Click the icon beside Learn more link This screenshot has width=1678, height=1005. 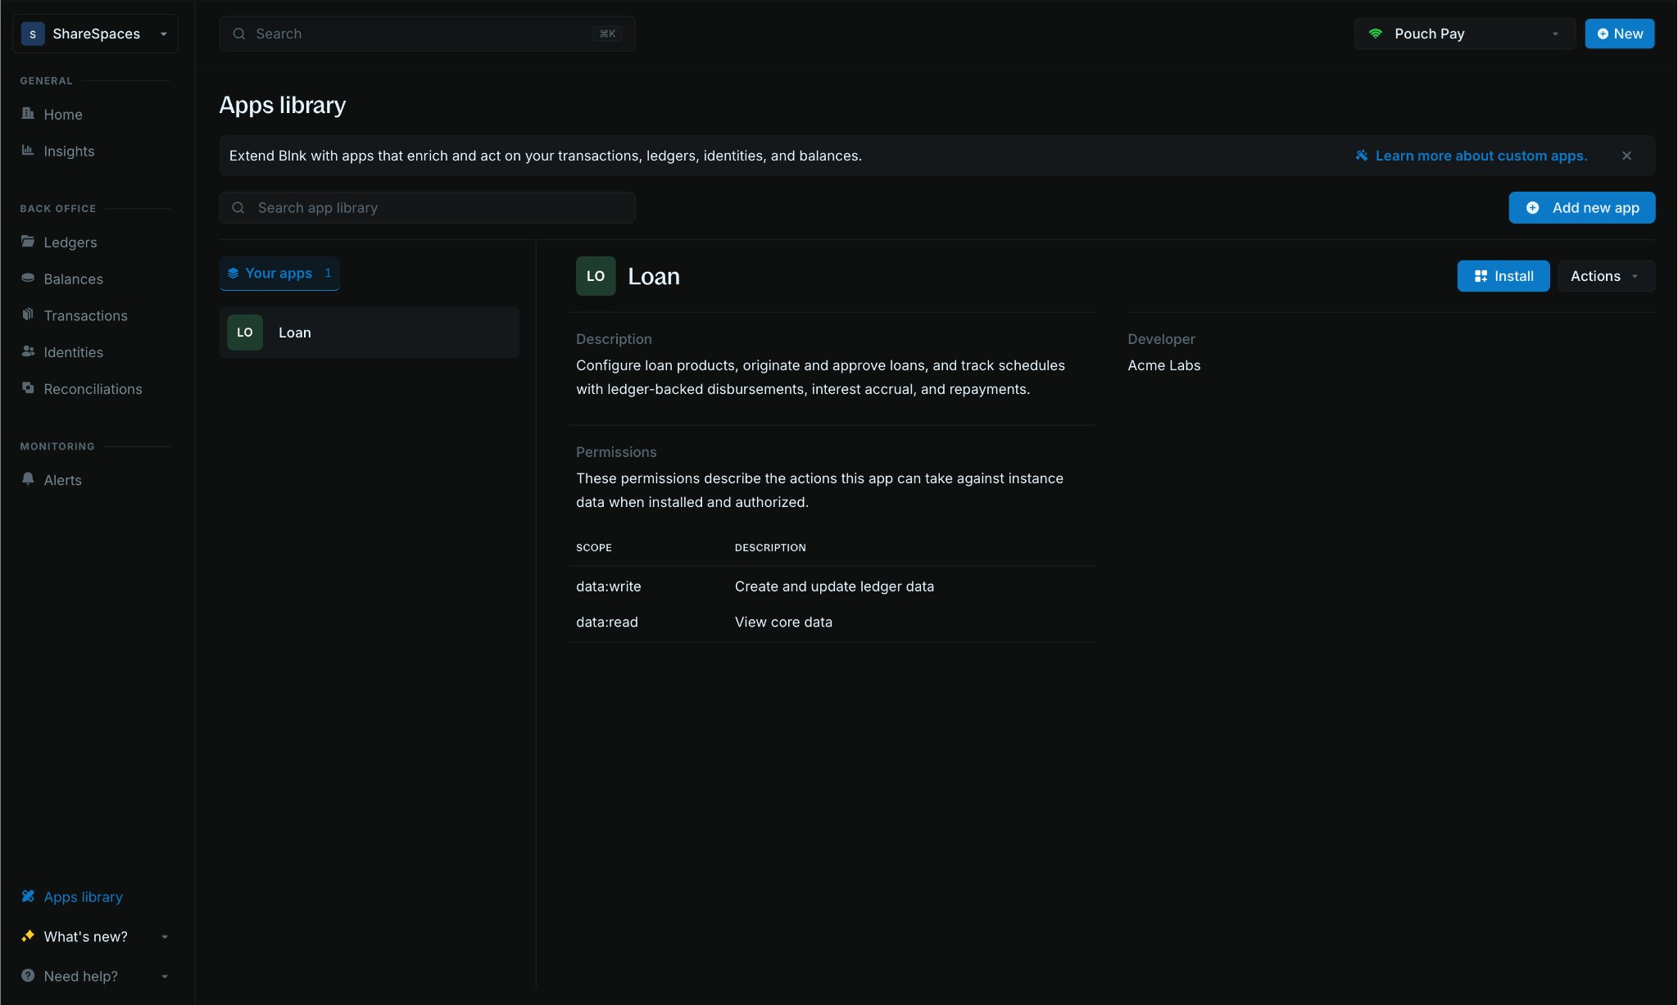1362,156
